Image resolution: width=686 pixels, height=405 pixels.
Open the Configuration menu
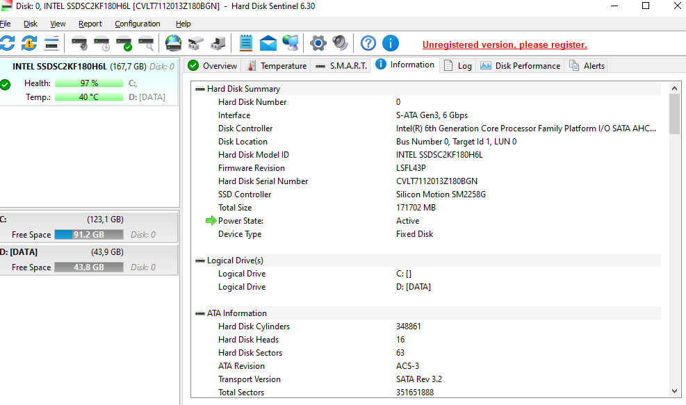pyautogui.click(x=137, y=24)
